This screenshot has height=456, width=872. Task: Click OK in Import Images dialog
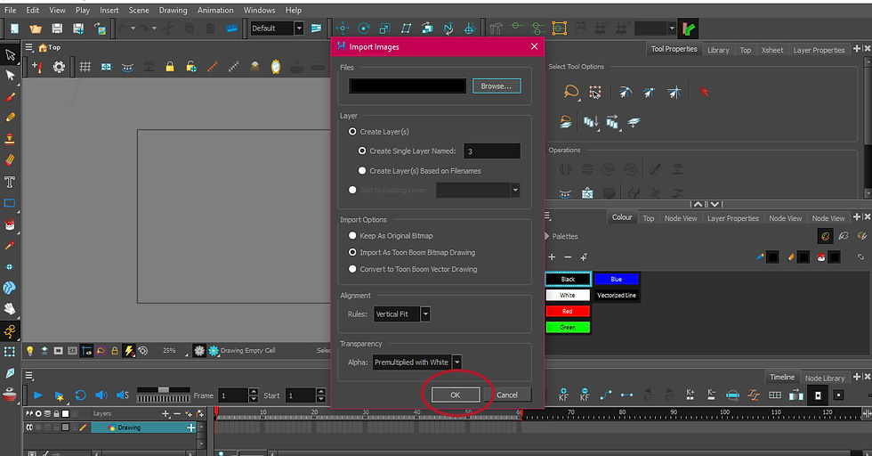[456, 395]
